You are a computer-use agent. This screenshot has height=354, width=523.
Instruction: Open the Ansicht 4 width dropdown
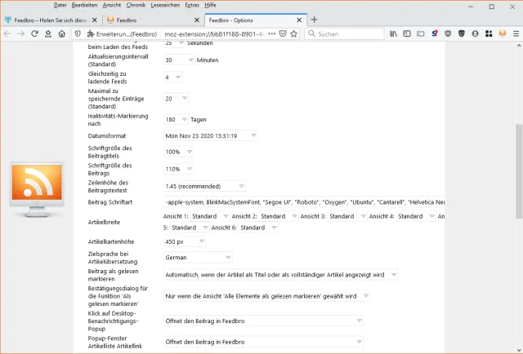416,216
